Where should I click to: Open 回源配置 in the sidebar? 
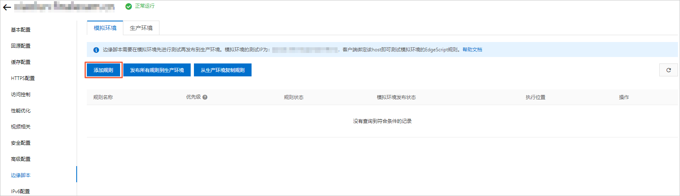pos(21,46)
